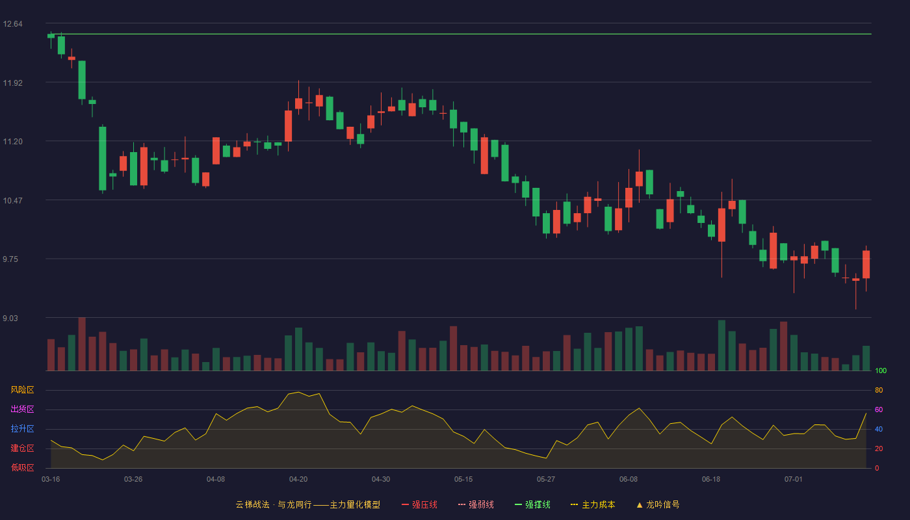The height and width of the screenshot is (520, 910).
Task: Click the green horizontal support line at top
Action: click(460, 34)
